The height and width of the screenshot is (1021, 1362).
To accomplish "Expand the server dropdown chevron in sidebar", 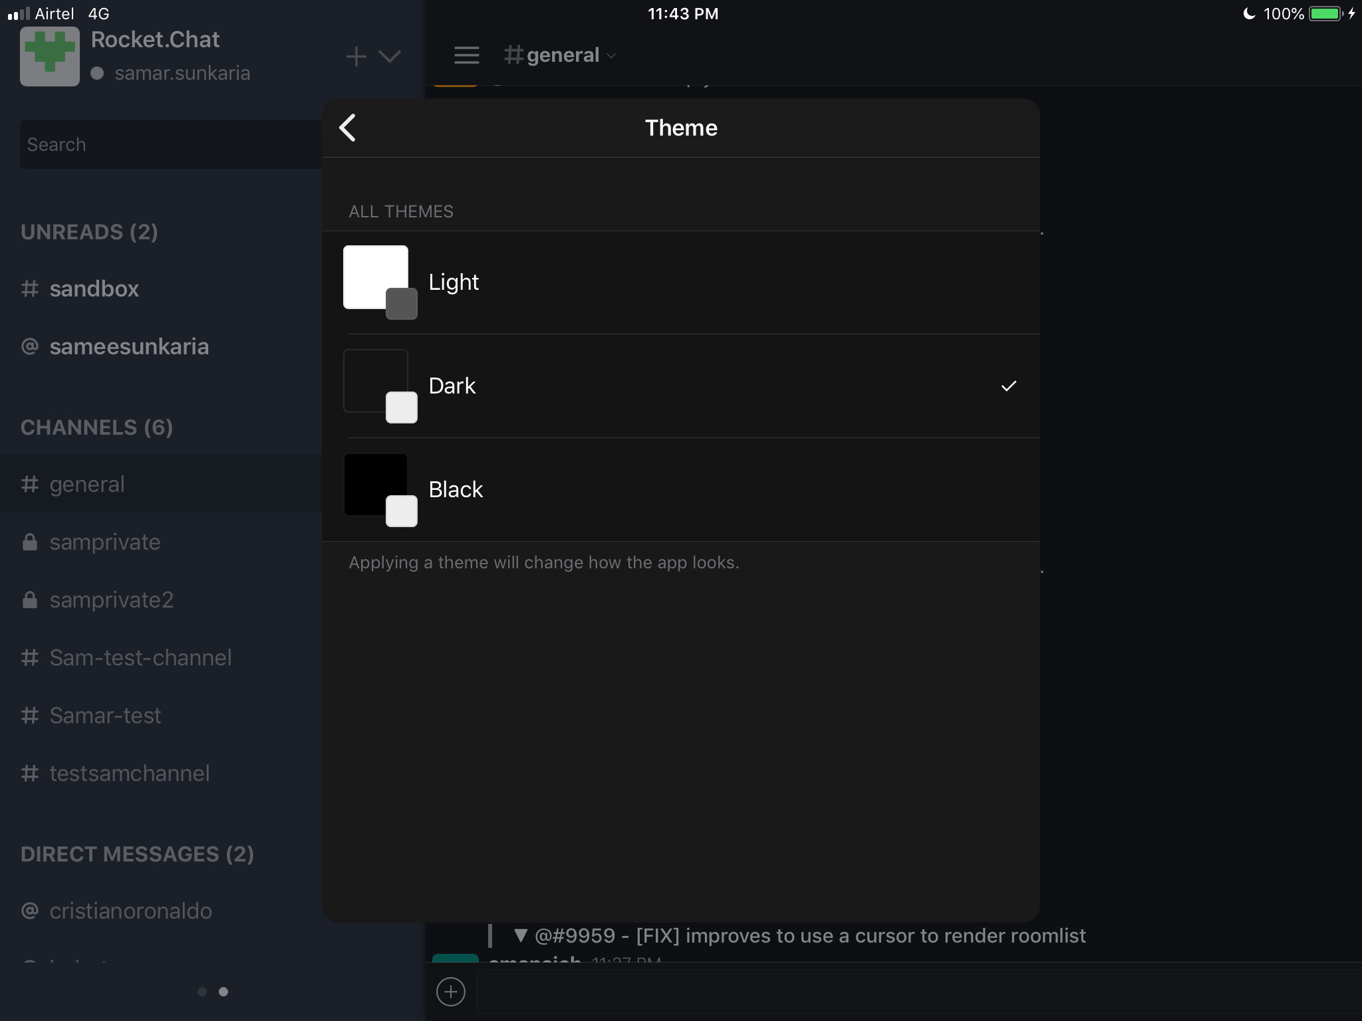I will [x=390, y=57].
